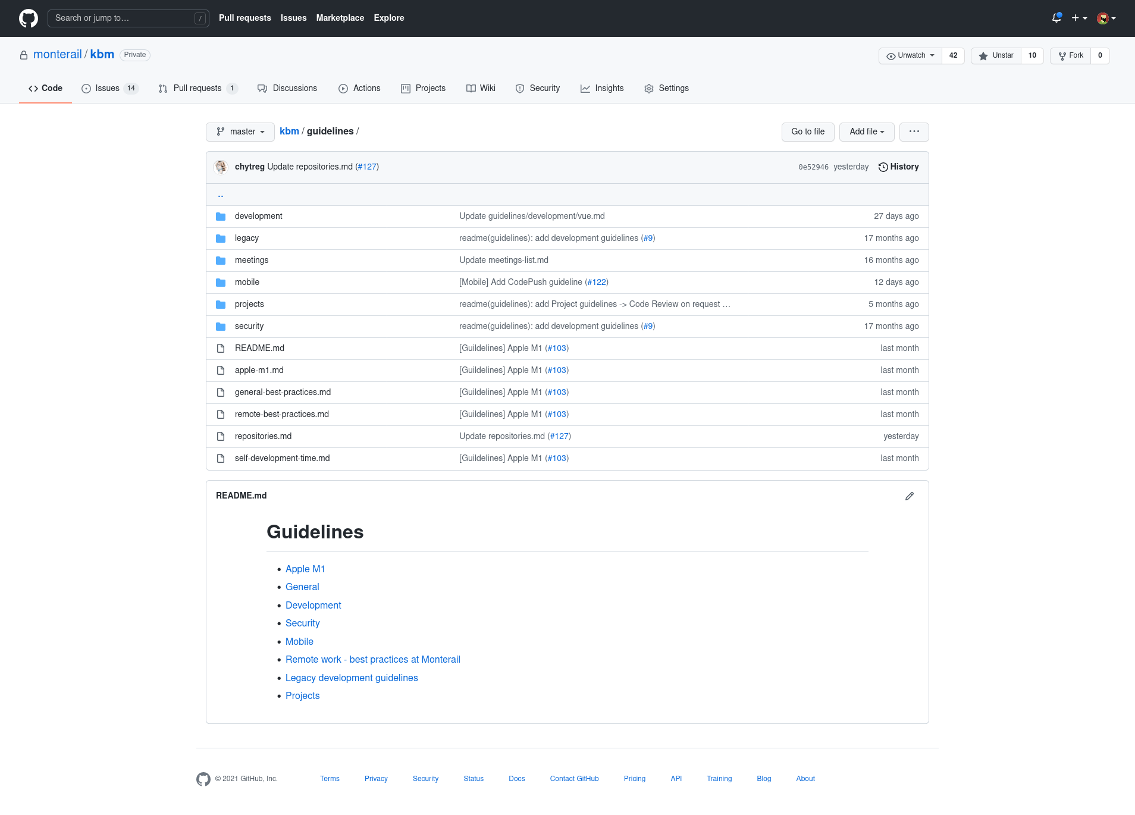Viewport: 1135px width, 815px height.
Task: Expand the Add file dropdown
Action: (867, 131)
